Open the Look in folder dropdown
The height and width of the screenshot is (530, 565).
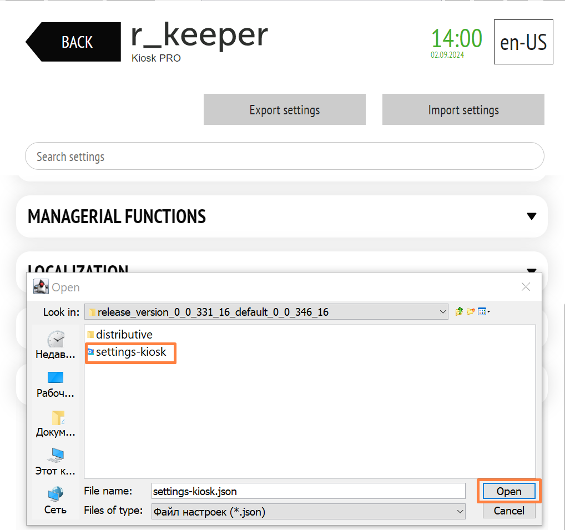point(266,312)
